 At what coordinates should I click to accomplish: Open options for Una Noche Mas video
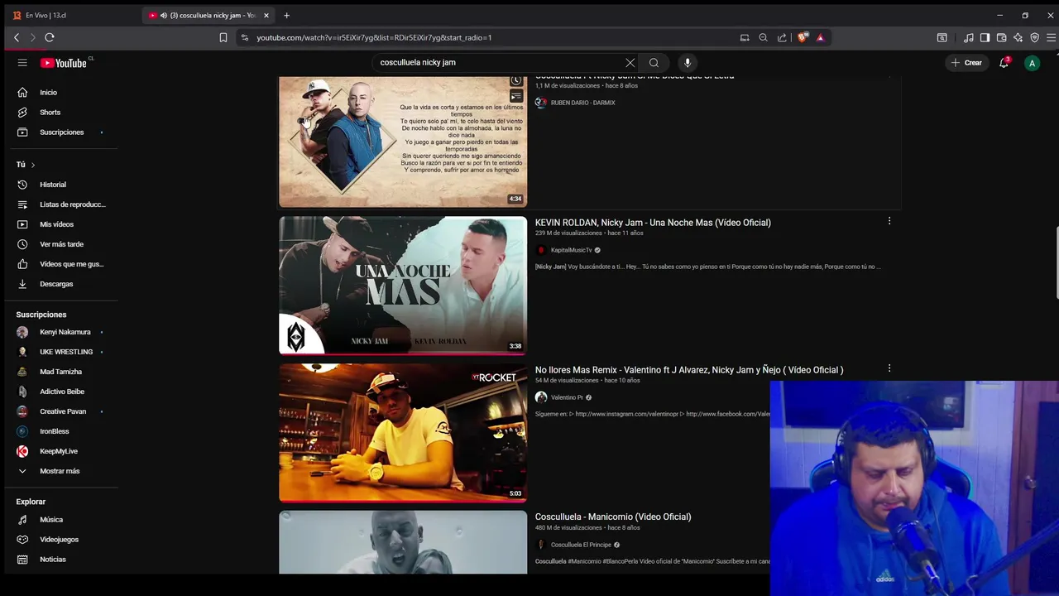pyautogui.click(x=889, y=221)
